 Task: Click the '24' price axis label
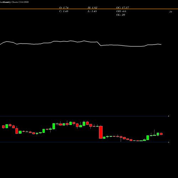[171, 12]
